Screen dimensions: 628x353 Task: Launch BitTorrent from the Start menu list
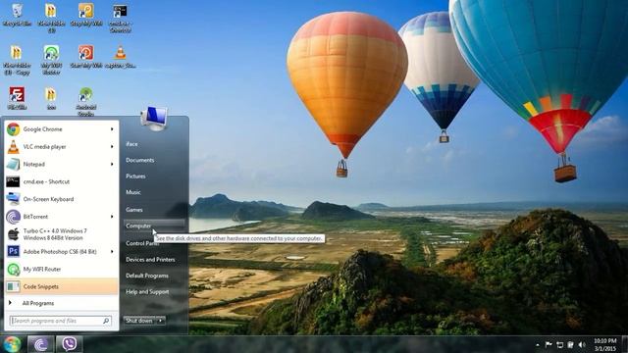[61, 217]
